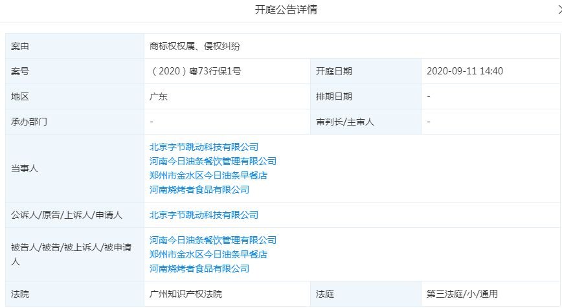Click the 广州知识产权法院 court name
Screen dimensions: 562x308
[185, 294]
